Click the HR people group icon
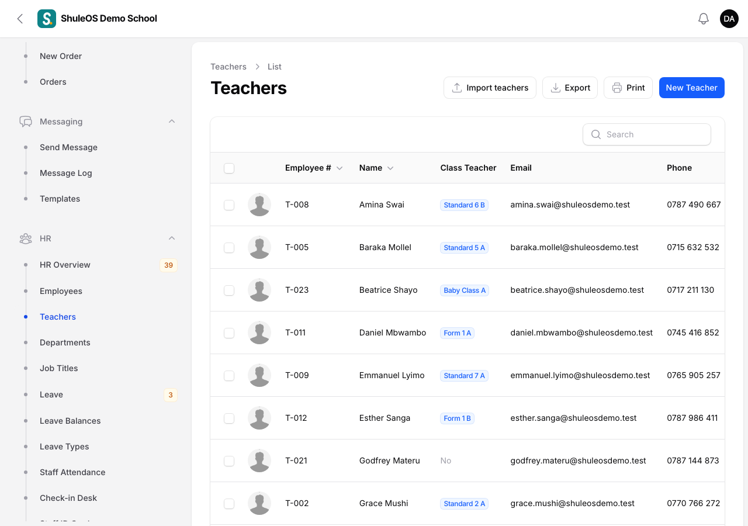Viewport: 748px width, 526px height. click(26, 238)
